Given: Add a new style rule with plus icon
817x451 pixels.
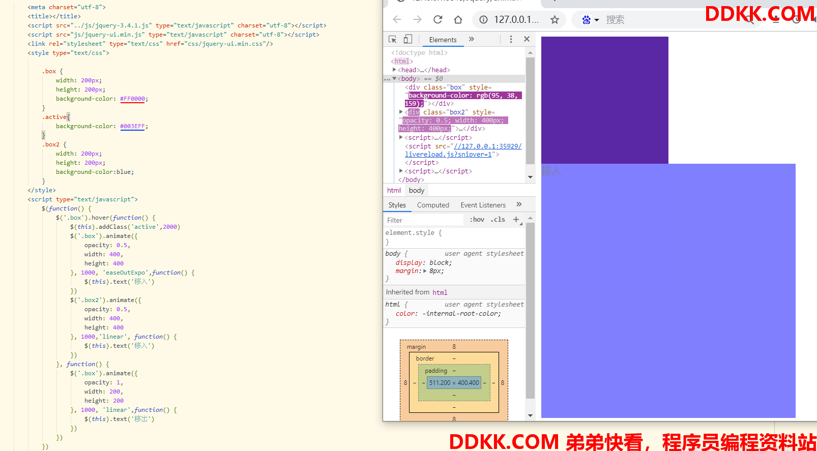Looking at the screenshot, I should pos(516,219).
